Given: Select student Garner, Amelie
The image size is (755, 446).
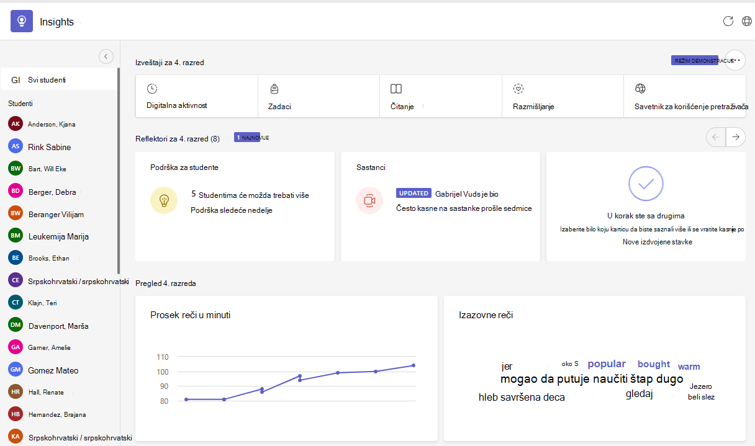Looking at the screenshot, I should click(x=58, y=347).
